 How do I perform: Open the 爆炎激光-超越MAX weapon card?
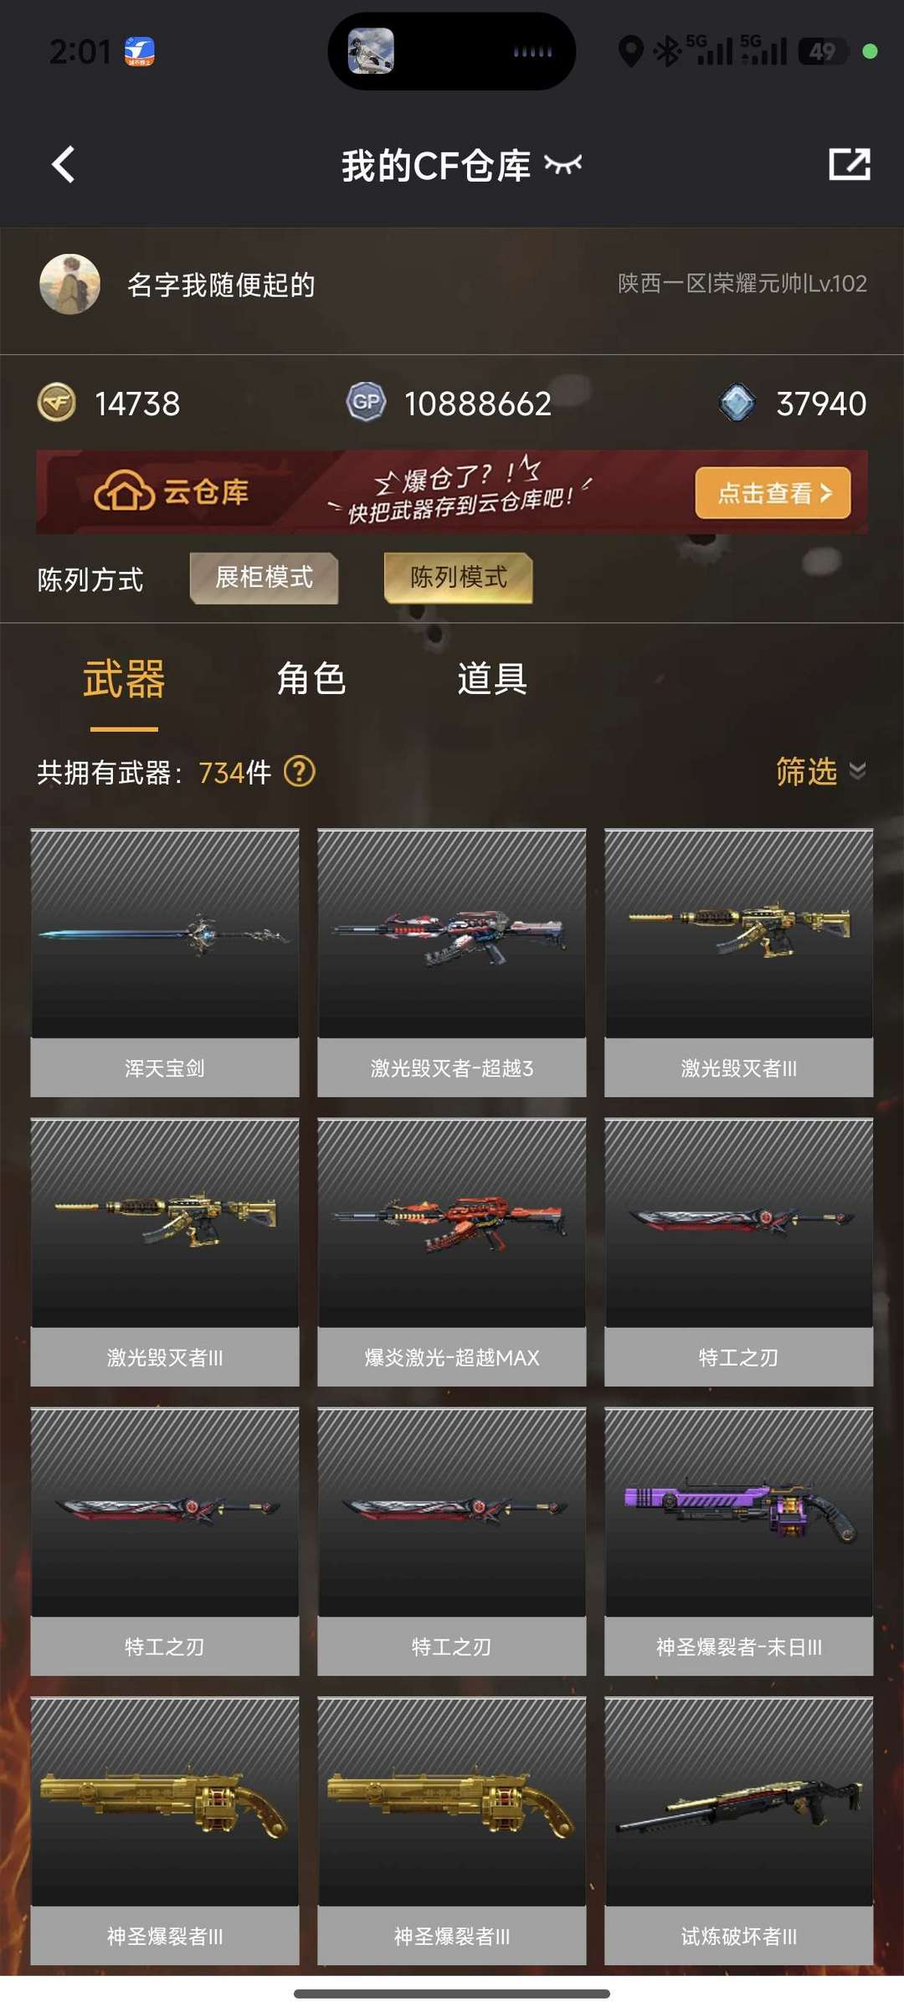[x=452, y=1253]
